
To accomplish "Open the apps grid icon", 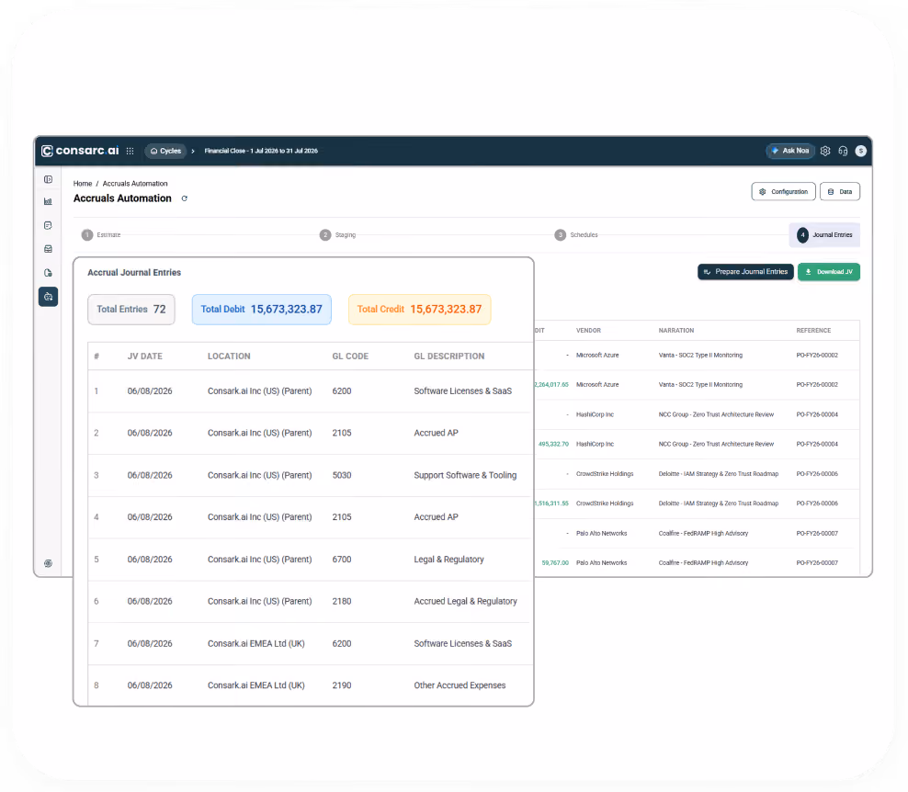I will click(x=131, y=151).
